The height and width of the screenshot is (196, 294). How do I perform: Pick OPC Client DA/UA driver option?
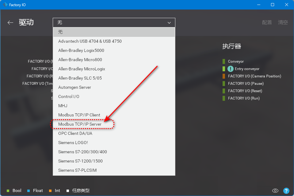[x=75, y=133]
